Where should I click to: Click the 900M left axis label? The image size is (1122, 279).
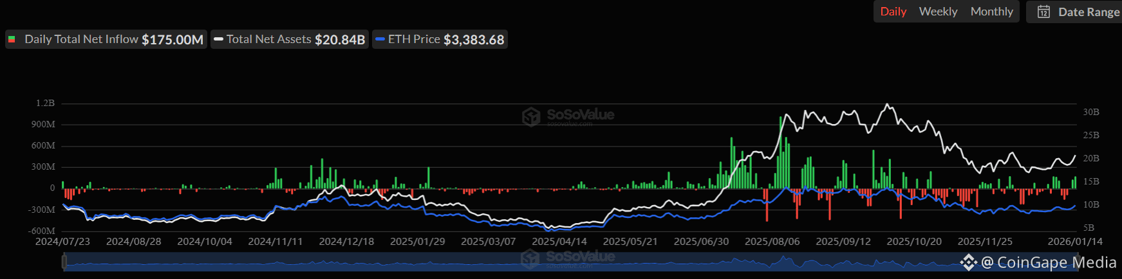pyautogui.click(x=43, y=124)
